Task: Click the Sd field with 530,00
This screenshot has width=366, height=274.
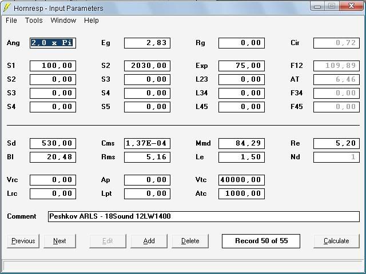Action: point(53,143)
